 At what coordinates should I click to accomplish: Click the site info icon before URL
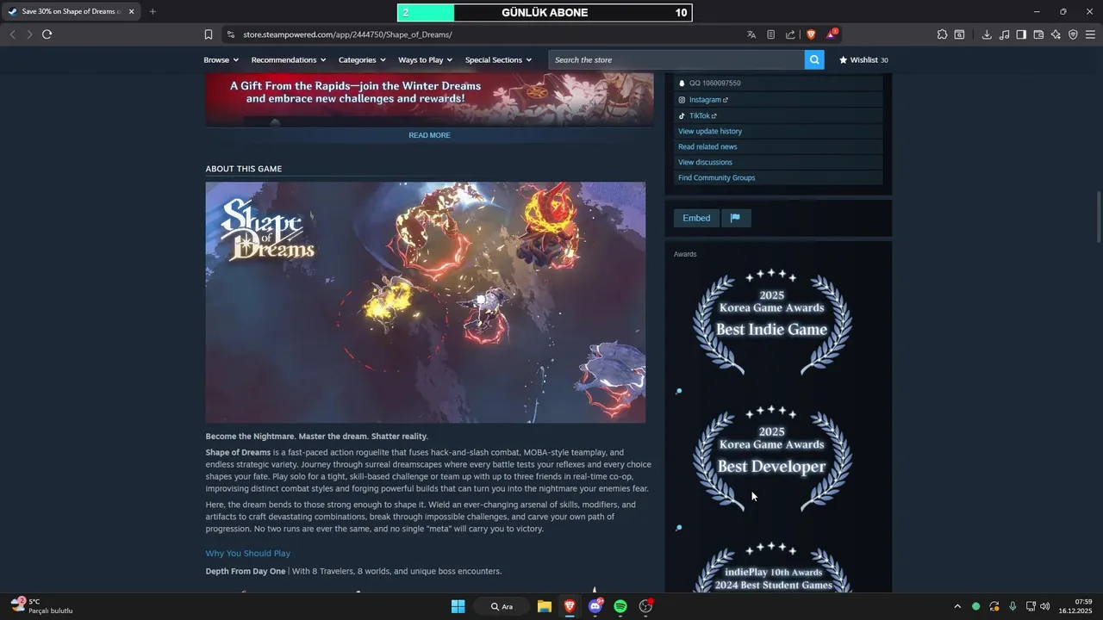click(x=230, y=34)
